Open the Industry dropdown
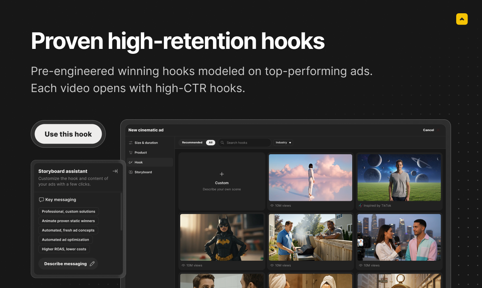 pyautogui.click(x=283, y=142)
